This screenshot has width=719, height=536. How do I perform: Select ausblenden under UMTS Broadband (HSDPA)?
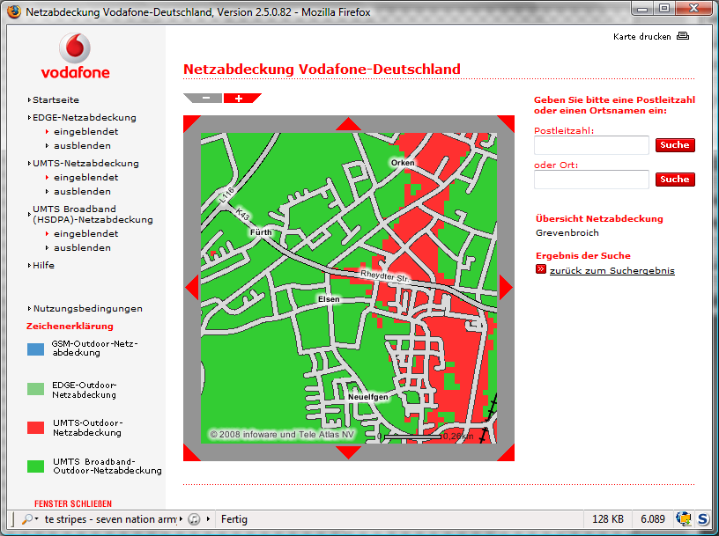(82, 248)
